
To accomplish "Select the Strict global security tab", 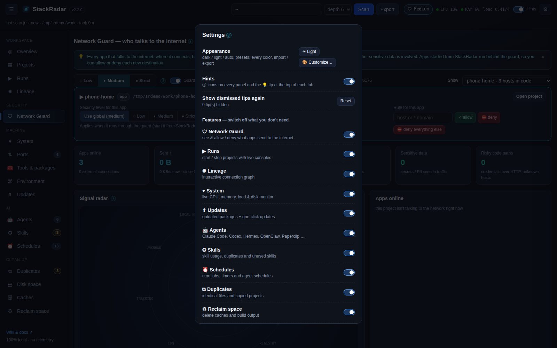I will tap(143, 81).
